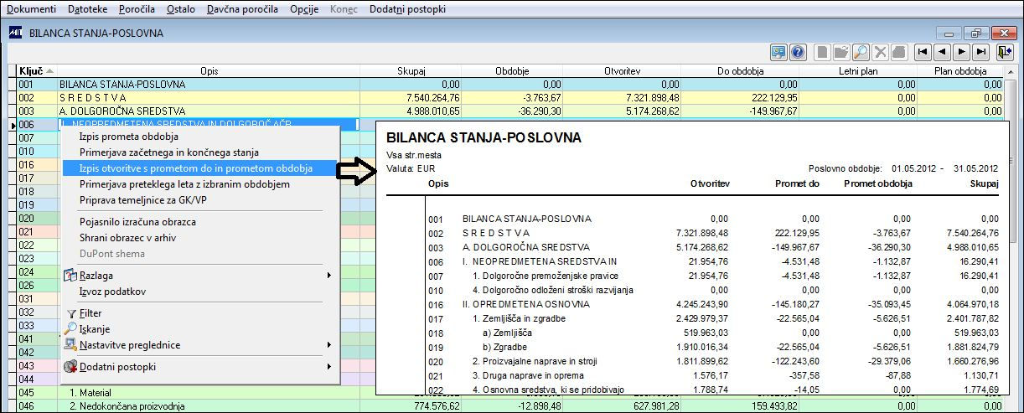Image resolution: width=1024 pixels, height=413 pixels.
Task: Select row 045 1. Material
Action: click(510, 393)
